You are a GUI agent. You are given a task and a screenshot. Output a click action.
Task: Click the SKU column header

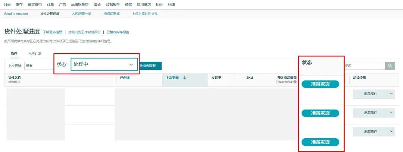[x=250, y=78]
